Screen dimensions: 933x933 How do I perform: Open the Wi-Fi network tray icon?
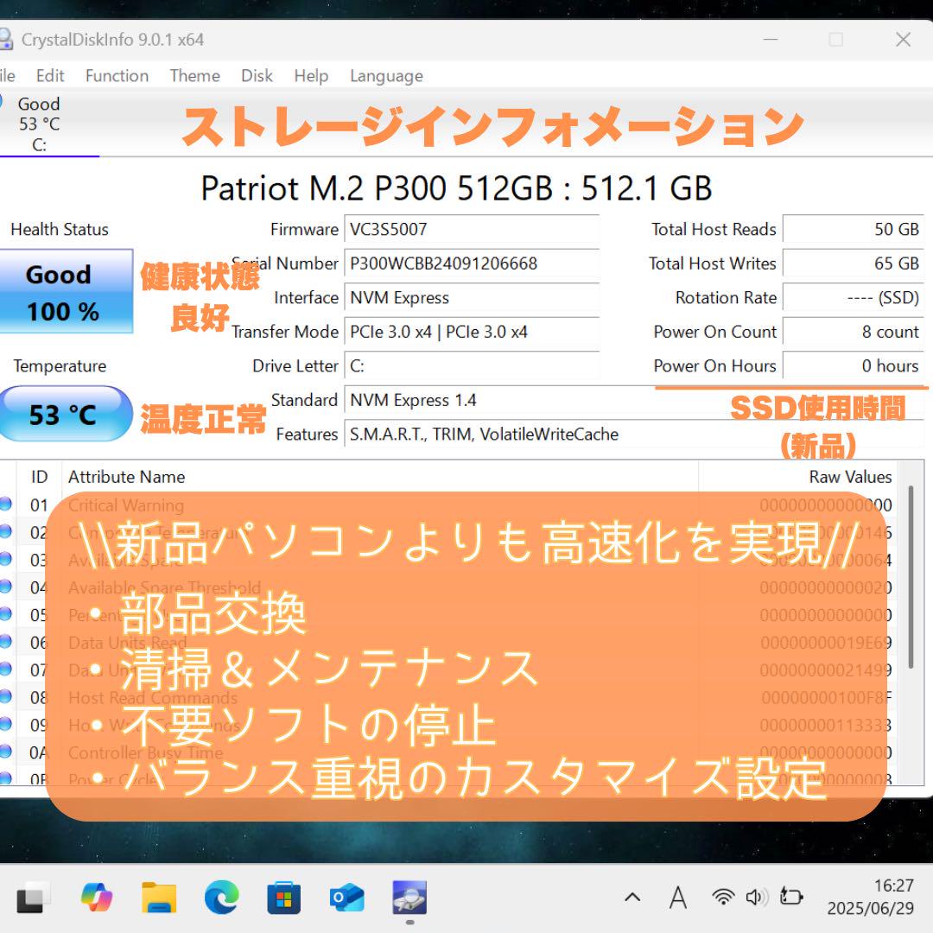click(724, 896)
